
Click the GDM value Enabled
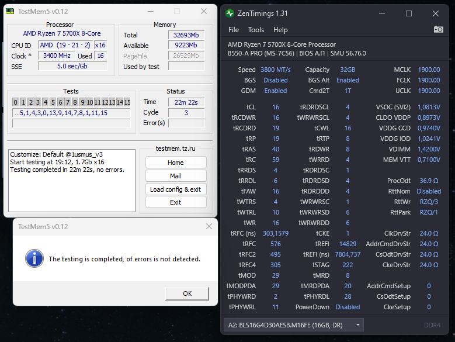click(276, 91)
